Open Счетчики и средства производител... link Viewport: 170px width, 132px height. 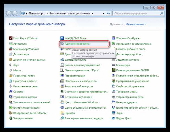[86, 92]
